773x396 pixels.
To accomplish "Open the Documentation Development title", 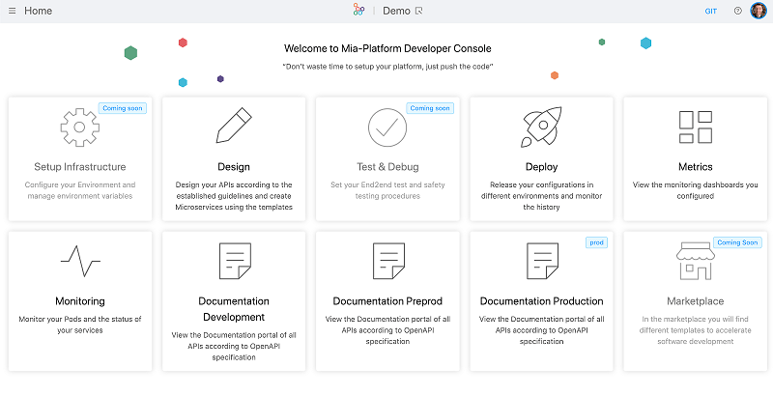I will (x=234, y=309).
